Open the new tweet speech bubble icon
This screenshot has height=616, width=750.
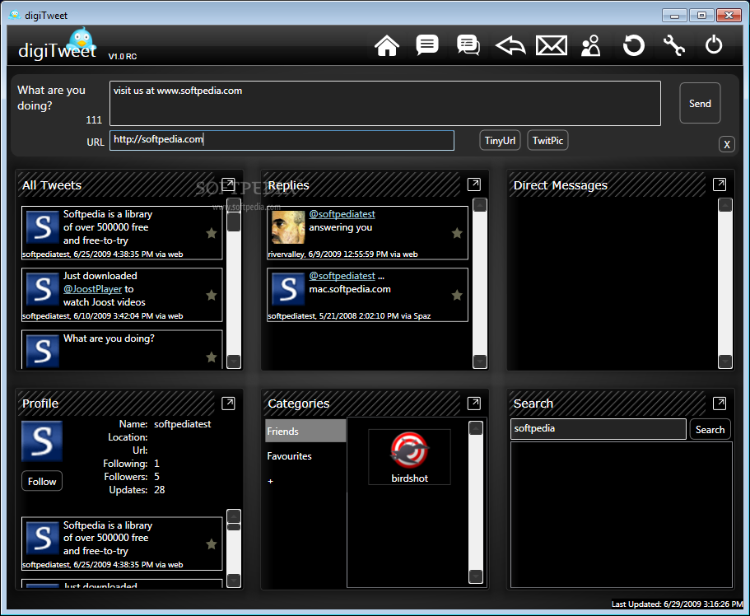coord(427,45)
